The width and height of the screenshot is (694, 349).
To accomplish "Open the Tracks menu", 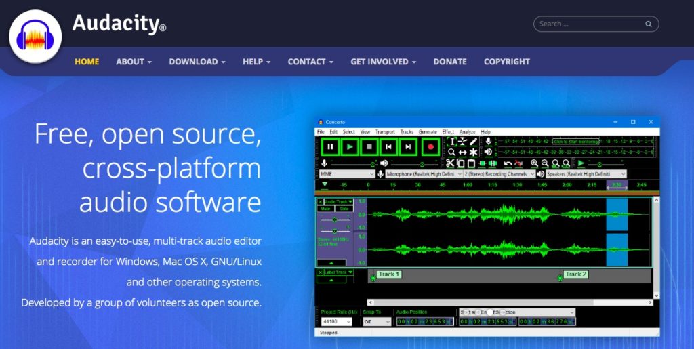I will click(x=407, y=132).
